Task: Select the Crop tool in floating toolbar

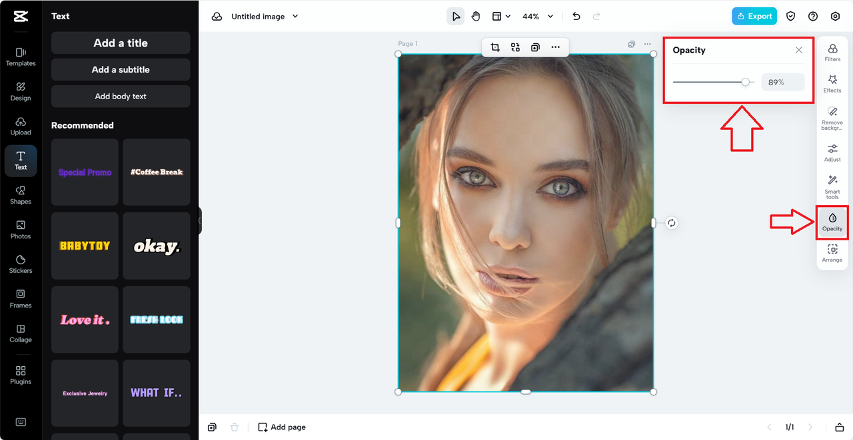Action: [x=495, y=47]
